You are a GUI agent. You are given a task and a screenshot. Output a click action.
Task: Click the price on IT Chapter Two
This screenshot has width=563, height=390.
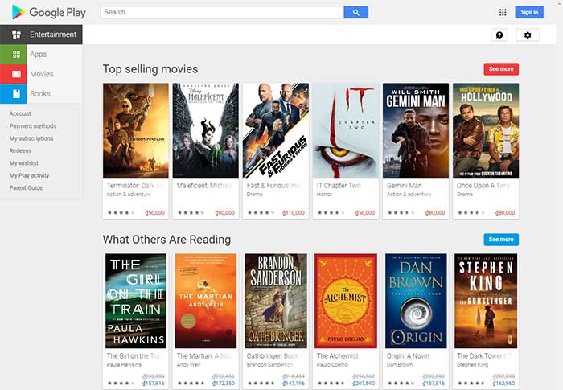coord(365,212)
